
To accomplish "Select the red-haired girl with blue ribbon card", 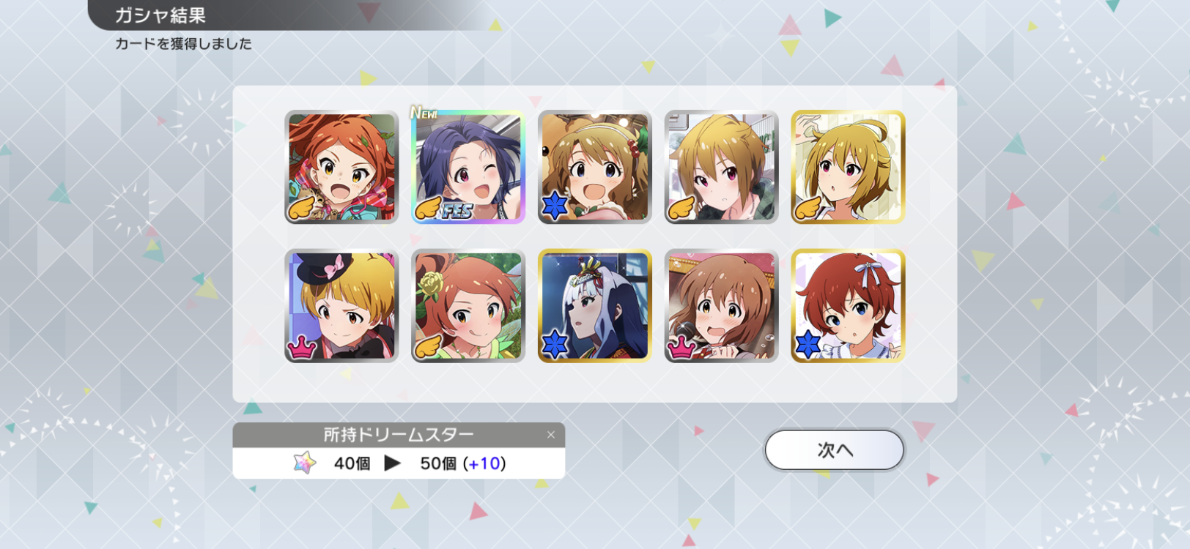I will tap(849, 306).
